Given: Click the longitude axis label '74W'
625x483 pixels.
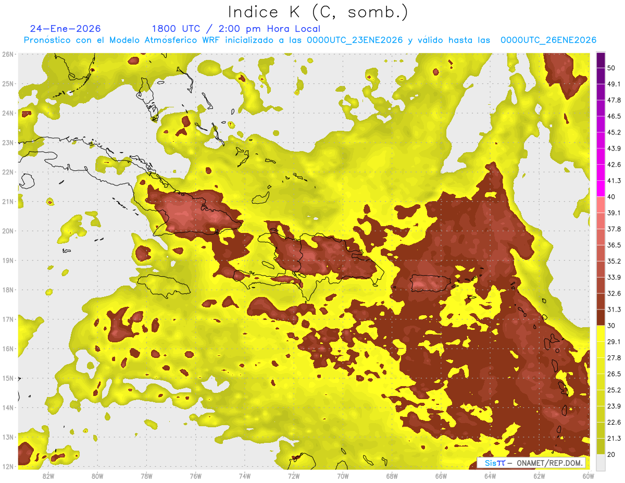Looking at the screenshot, I should [244, 476].
